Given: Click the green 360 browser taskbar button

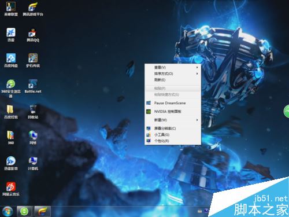Looking at the screenshot, I should pyautogui.click(x=24, y=211).
